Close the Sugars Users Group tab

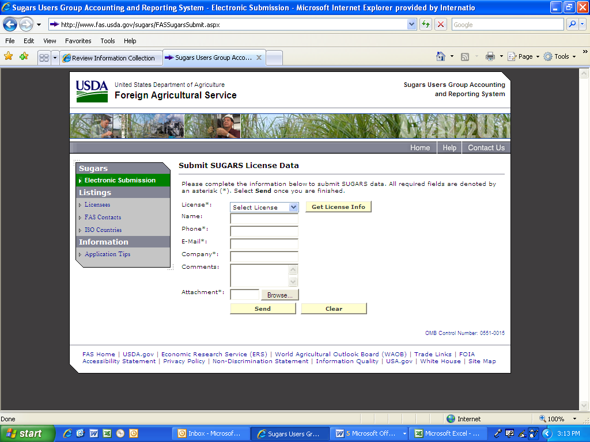[x=259, y=58]
